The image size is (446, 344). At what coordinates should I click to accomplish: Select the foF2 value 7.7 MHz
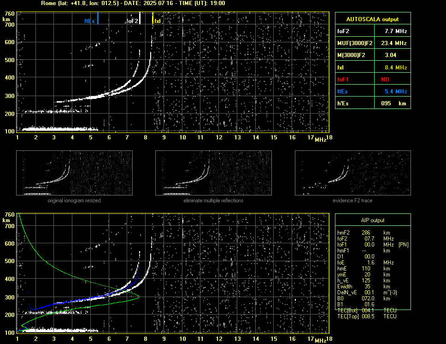tap(396, 31)
